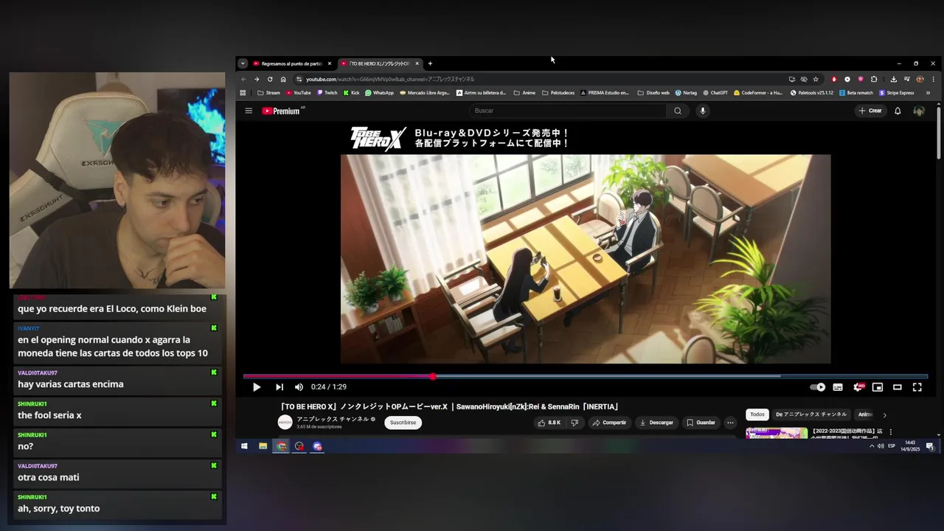Open the taskbar clock showing 14:43
944x531 pixels.
pos(910,446)
